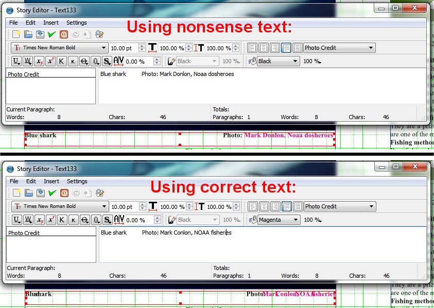Open the Edit menu in bottom window
Screen dimensions: 434x308
[31, 181]
